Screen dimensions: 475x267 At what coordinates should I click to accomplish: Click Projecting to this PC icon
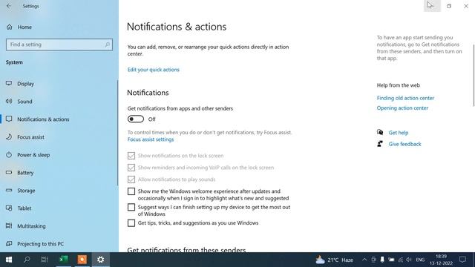tap(9, 244)
